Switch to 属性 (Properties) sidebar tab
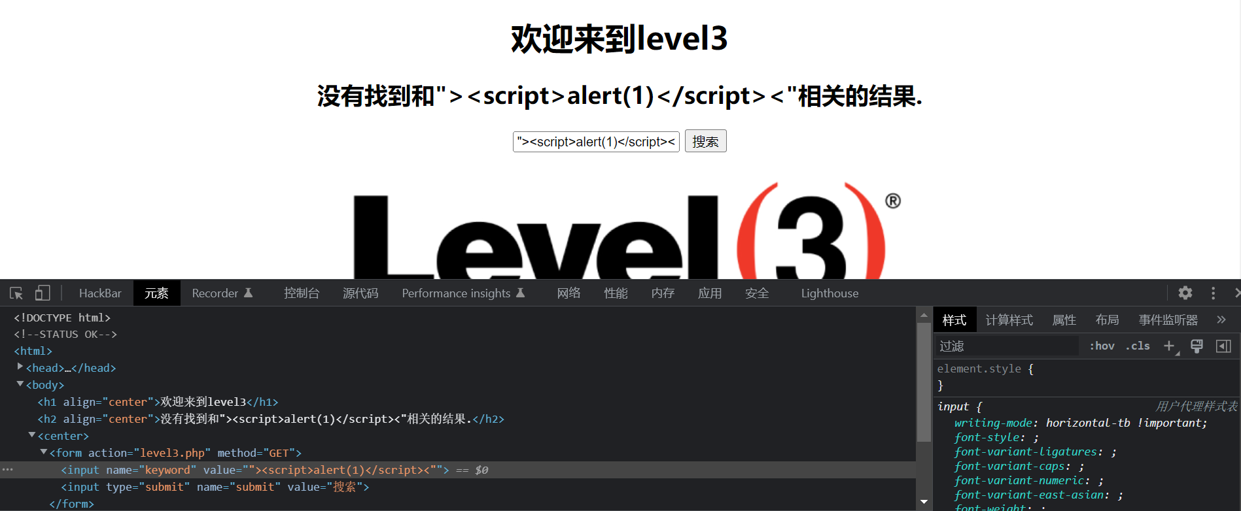Image resolution: width=1241 pixels, height=511 pixels. (x=1064, y=320)
